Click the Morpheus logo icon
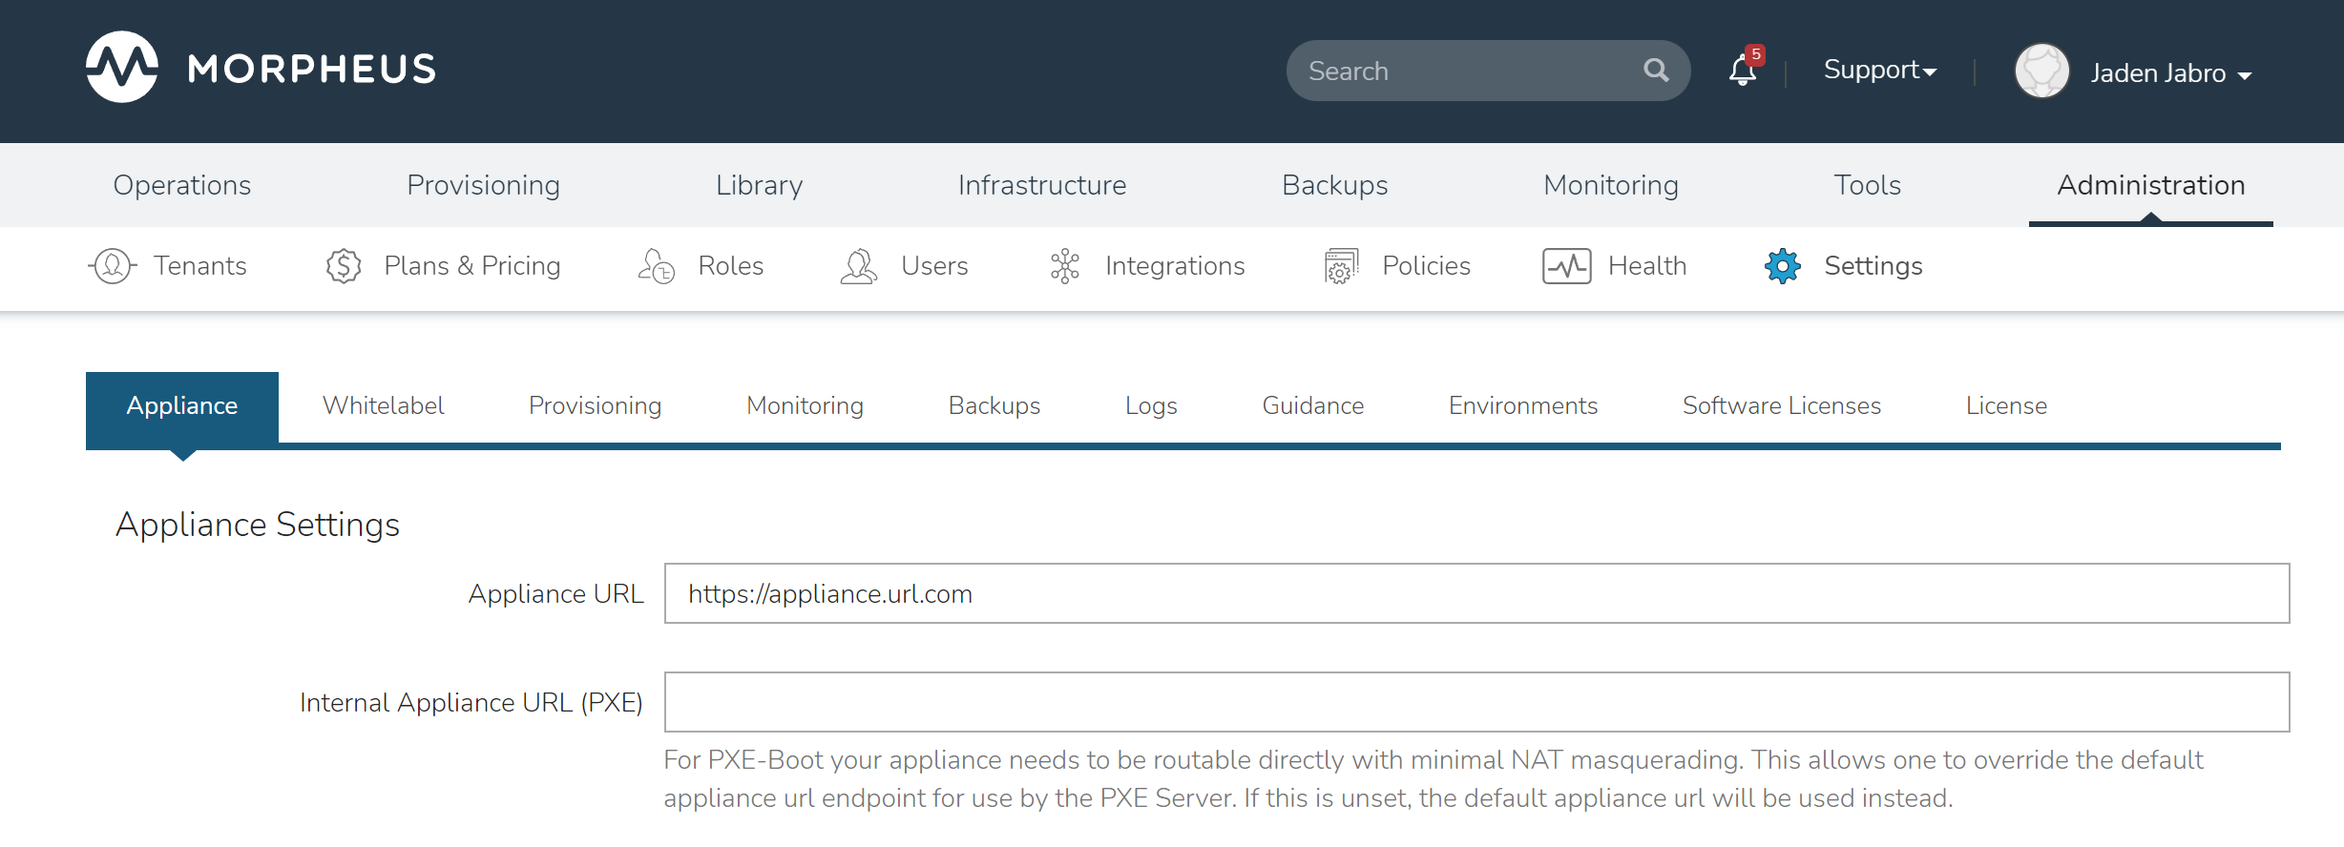 pos(122,68)
